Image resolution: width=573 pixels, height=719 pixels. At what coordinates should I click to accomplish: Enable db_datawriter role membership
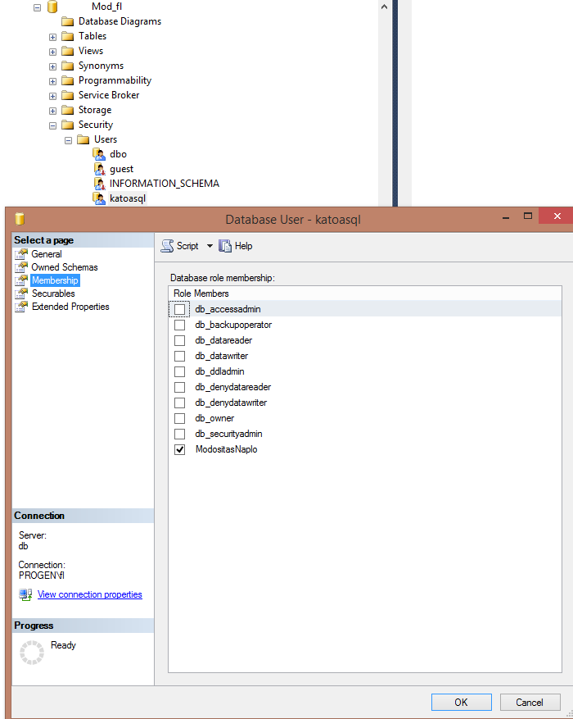click(x=180, y=357)
